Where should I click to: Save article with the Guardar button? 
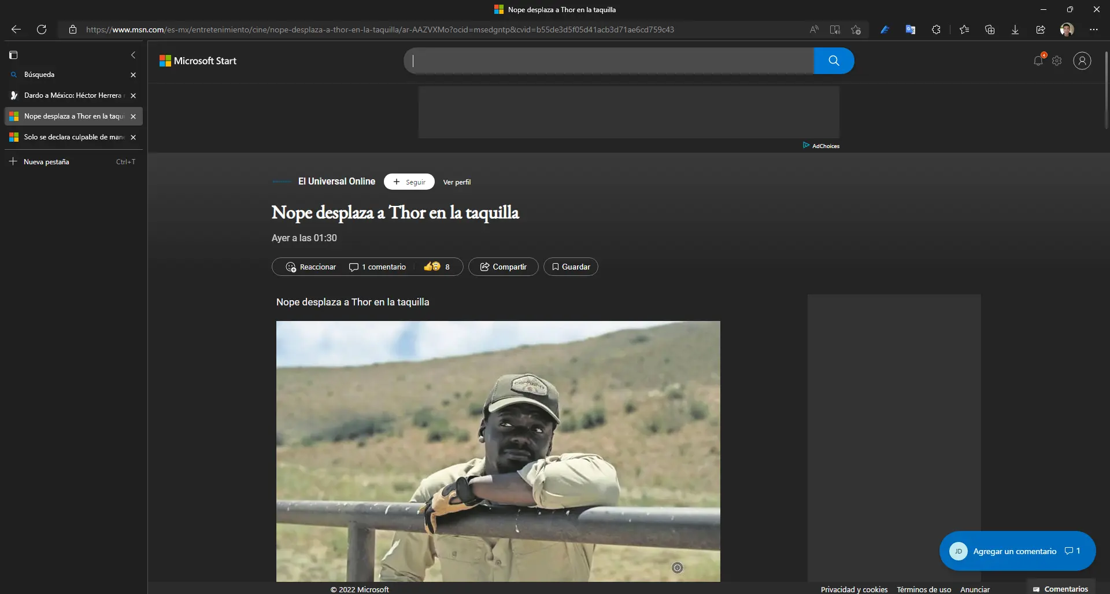[x=571, y=267]
